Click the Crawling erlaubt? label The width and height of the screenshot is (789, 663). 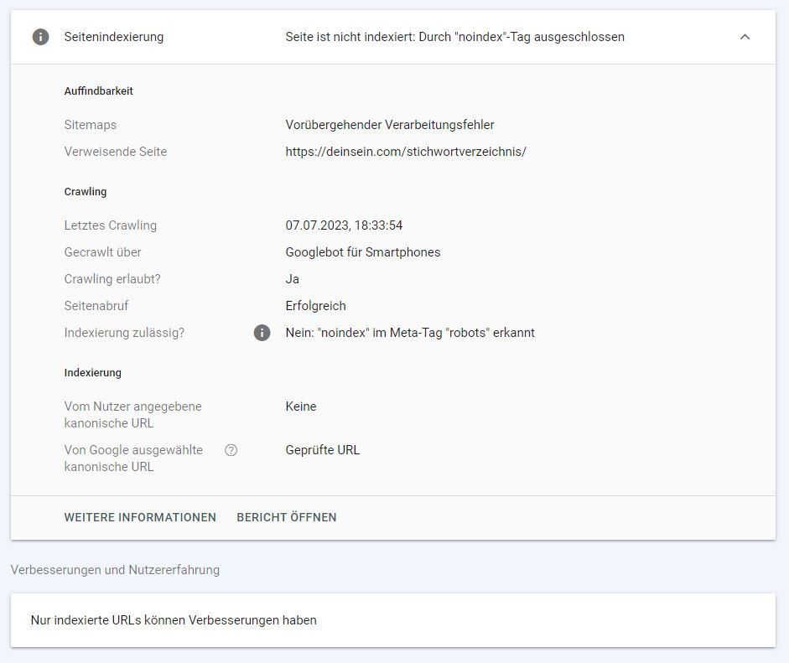tap(112, 279)
